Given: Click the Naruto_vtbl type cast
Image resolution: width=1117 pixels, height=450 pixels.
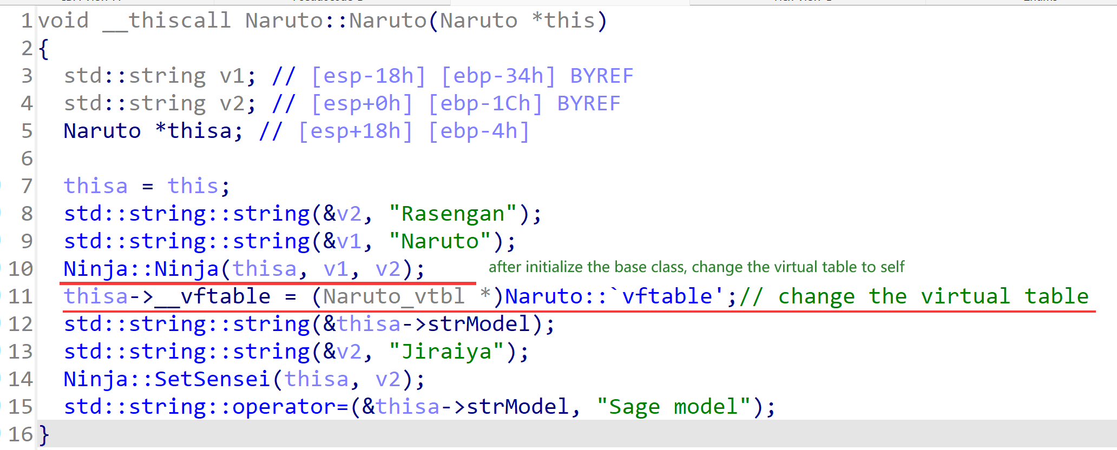Looking at the screenshot, I should click(x=394, y=296).
